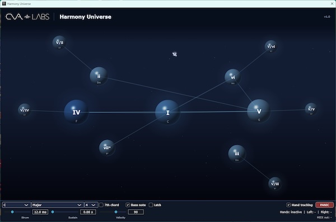Play the iii chord sphere (Em)
Screen dimensions: 336x222
(237, 153)
